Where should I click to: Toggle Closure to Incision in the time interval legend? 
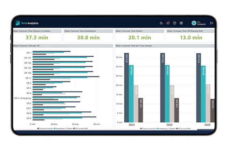coord(148,129)
